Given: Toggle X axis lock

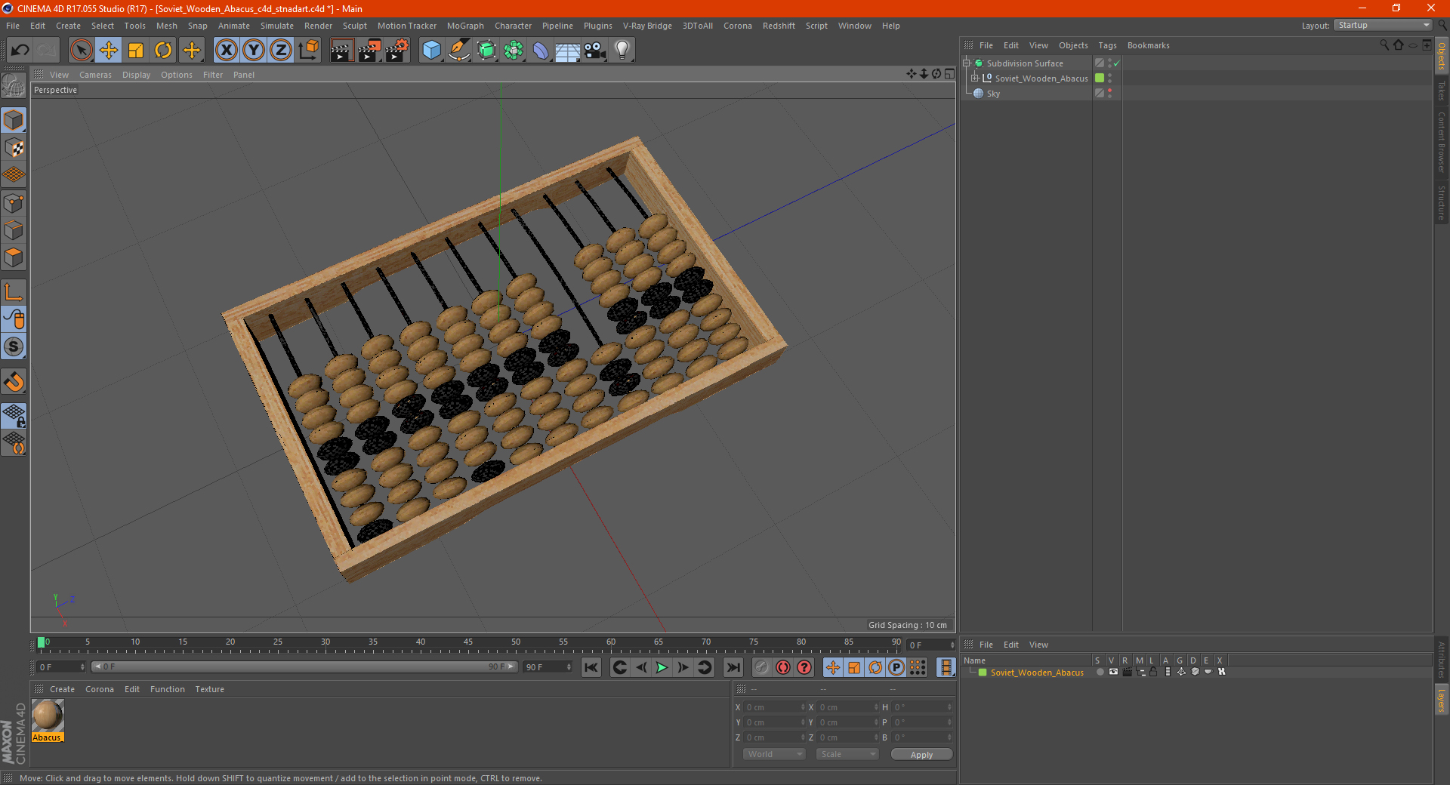Looking at the screenshot, I should [226, 51].
